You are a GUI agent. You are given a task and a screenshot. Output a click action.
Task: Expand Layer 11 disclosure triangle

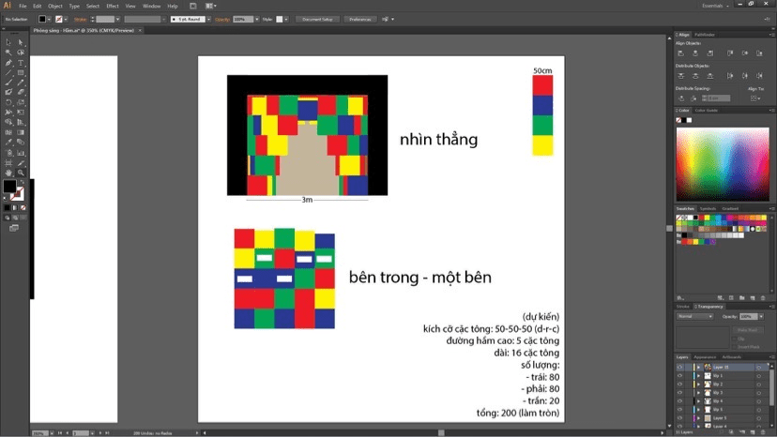click(x=697, y=368)
